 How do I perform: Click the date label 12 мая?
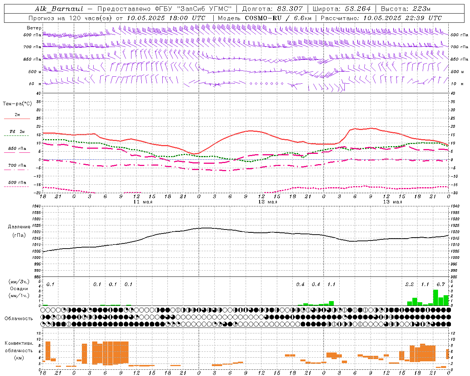(268, 202)
